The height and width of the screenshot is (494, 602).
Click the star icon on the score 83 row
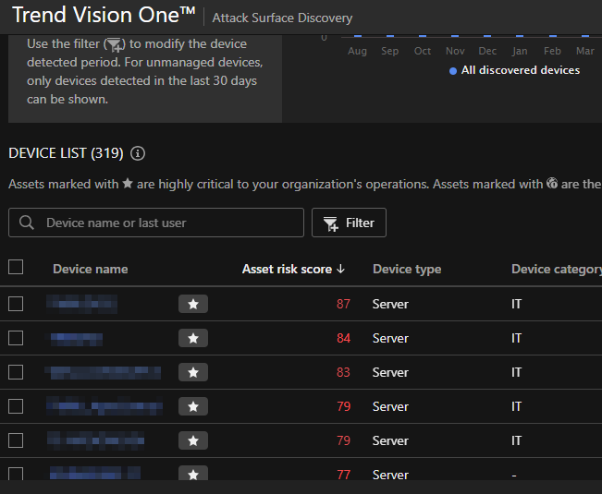pos(193,372)
